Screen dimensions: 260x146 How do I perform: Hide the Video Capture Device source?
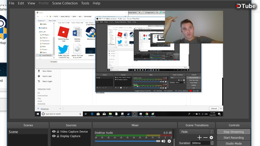[x=54, y=131]
